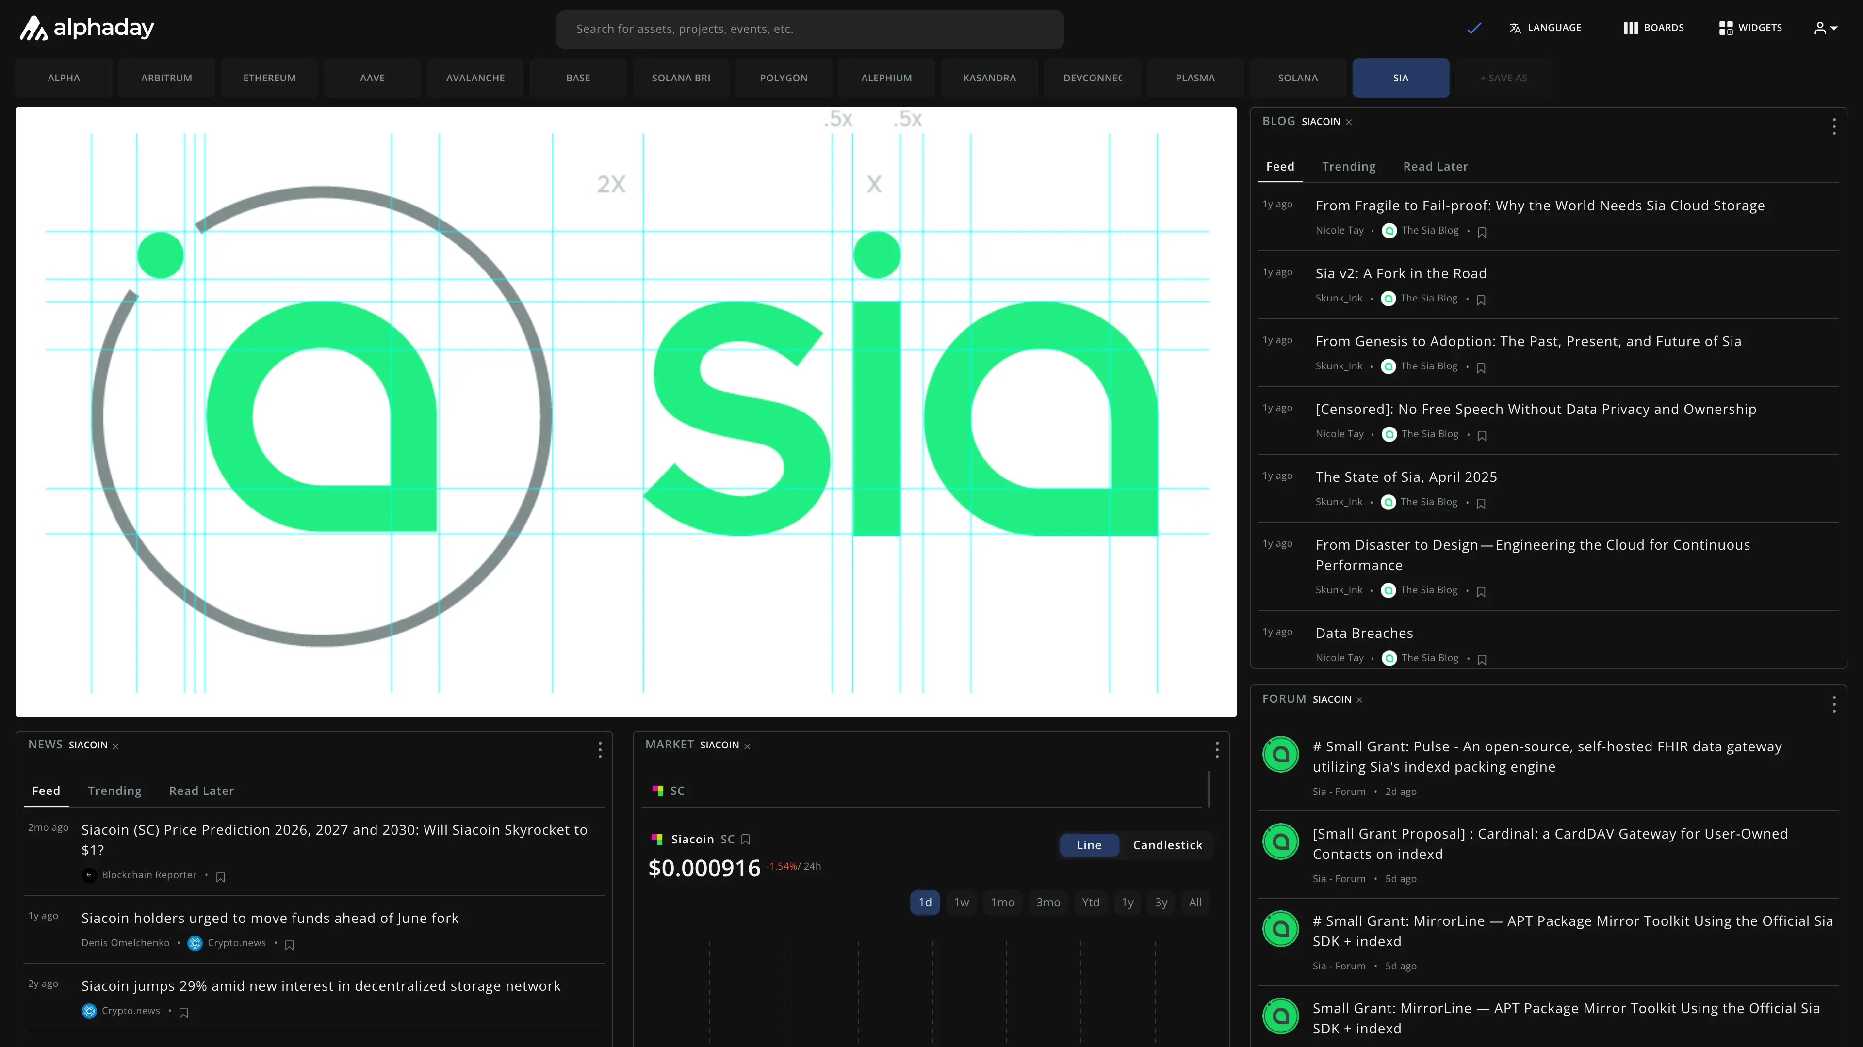Bookmark 'The State of Sia, April 2025'
Image resolution: width=1863 pixels, height=1047 pixels.
(x=1481, y=504)
